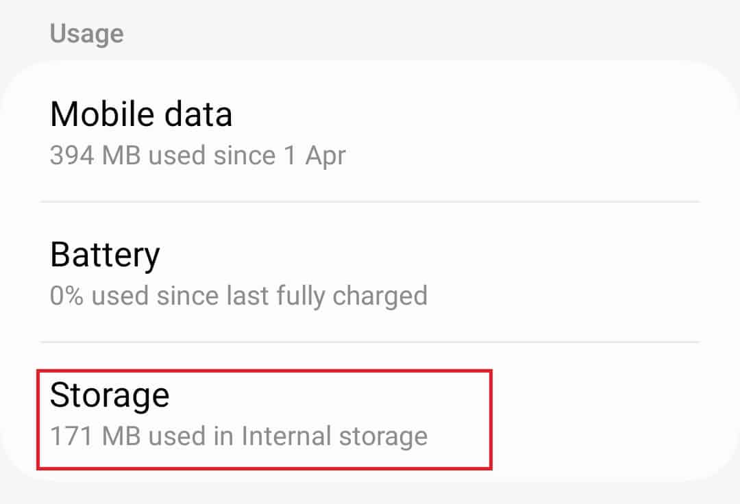Viewport: 740px width, 504px height.
Task: Tap "171 MB used in Internal storage"
Action: (238, 436)
